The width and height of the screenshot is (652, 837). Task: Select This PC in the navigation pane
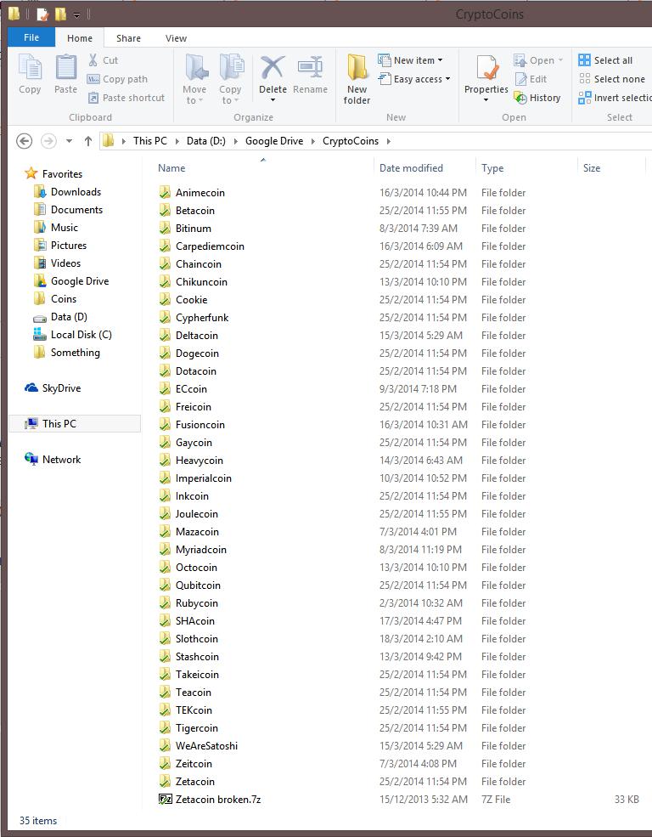pos(75,423)
